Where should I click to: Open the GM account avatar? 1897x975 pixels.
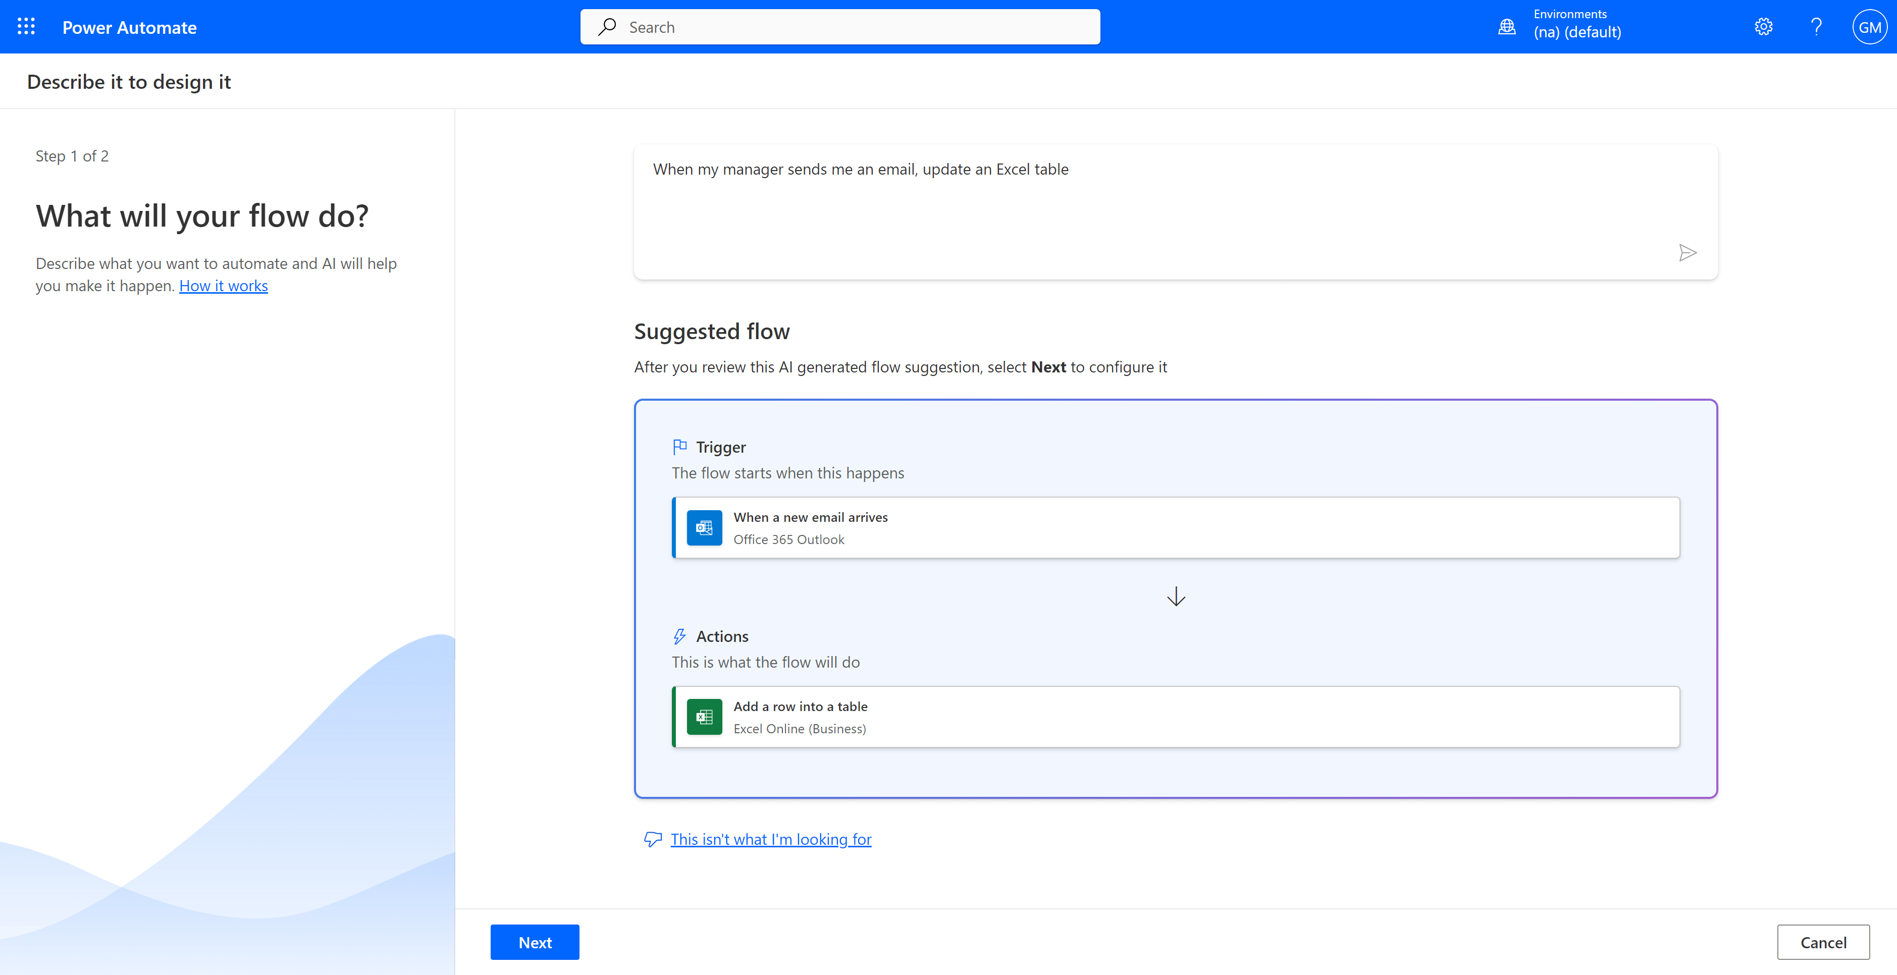(x=1869, y=27)
